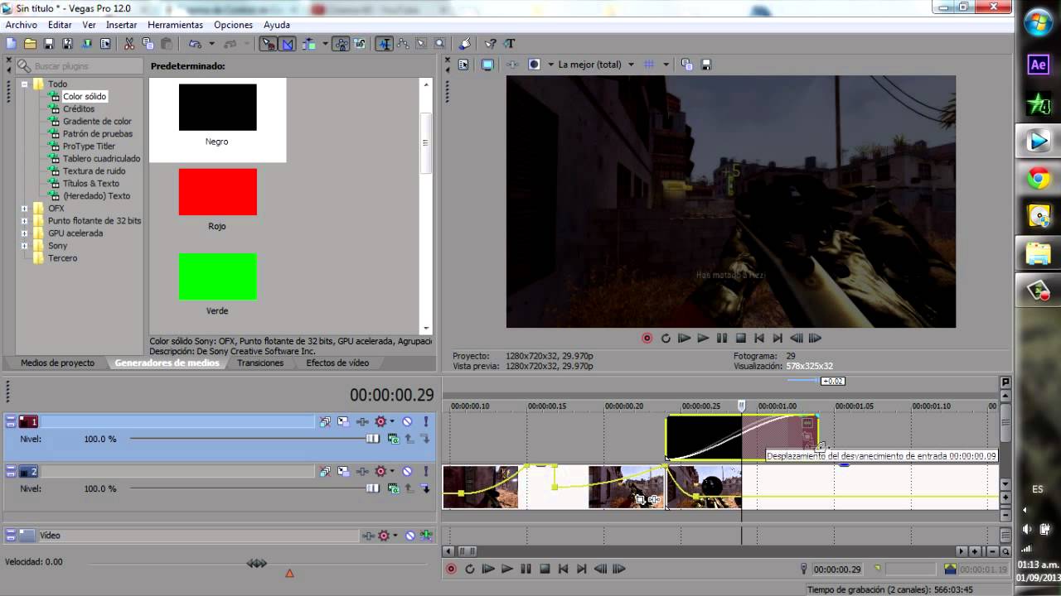Save the project with the disk icon

(x=49, y=44)
